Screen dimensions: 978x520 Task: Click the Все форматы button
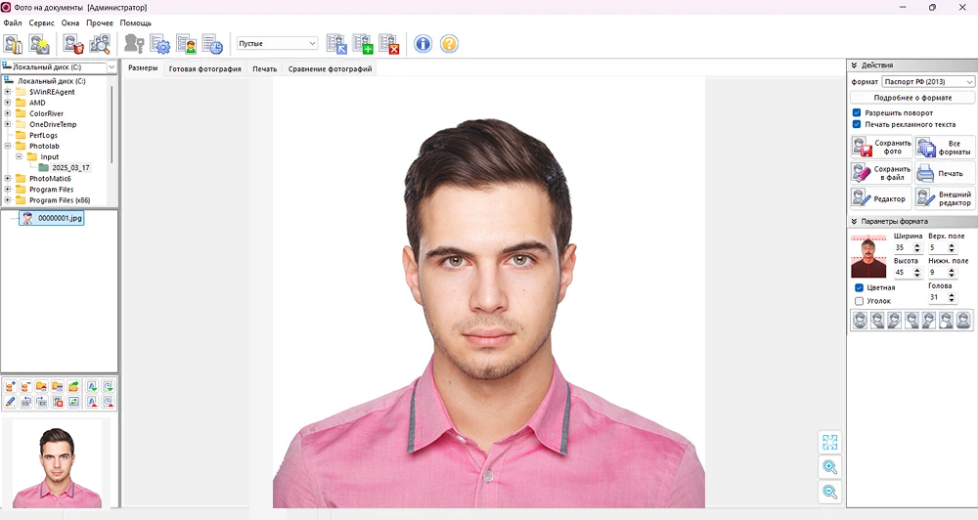(x=945, y=148)
